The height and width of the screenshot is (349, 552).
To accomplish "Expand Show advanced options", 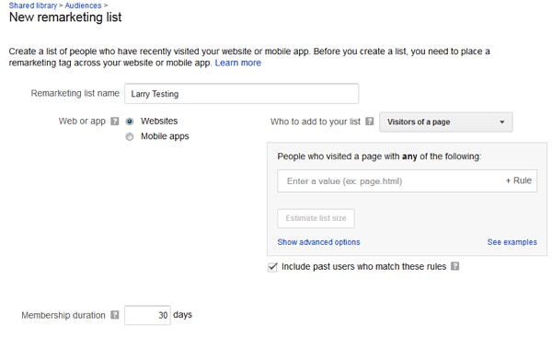I will (x=318, y=242).
